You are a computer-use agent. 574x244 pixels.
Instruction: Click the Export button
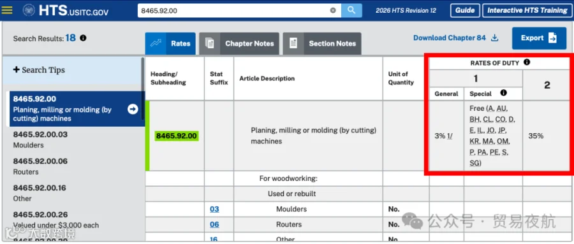coord(539,38)
